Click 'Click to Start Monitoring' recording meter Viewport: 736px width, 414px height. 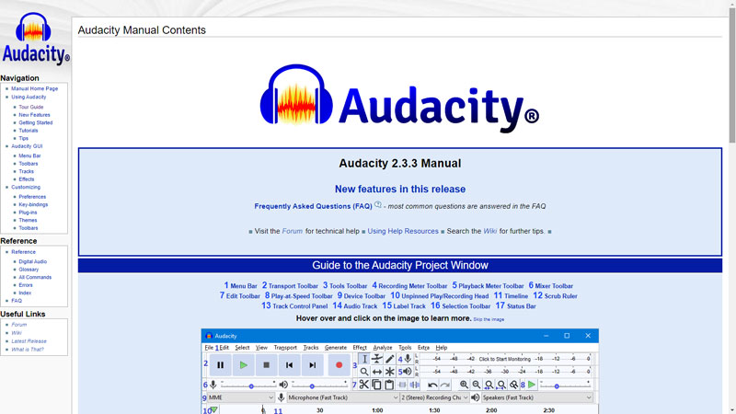[504, 359]
